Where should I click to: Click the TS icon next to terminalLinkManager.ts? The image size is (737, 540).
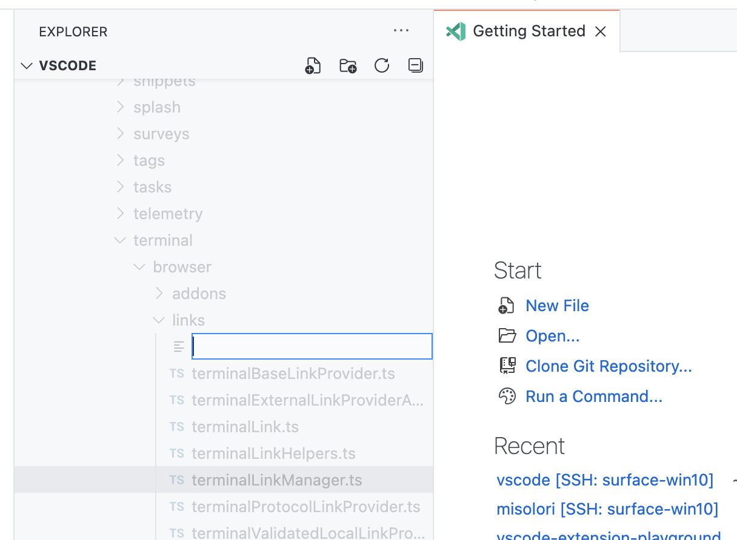176,479
